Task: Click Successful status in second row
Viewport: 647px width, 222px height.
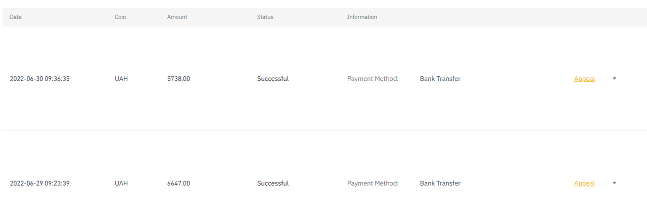Action: [273, 183]
